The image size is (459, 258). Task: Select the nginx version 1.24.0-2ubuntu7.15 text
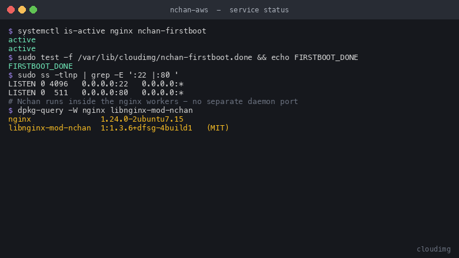coord(142,119)
